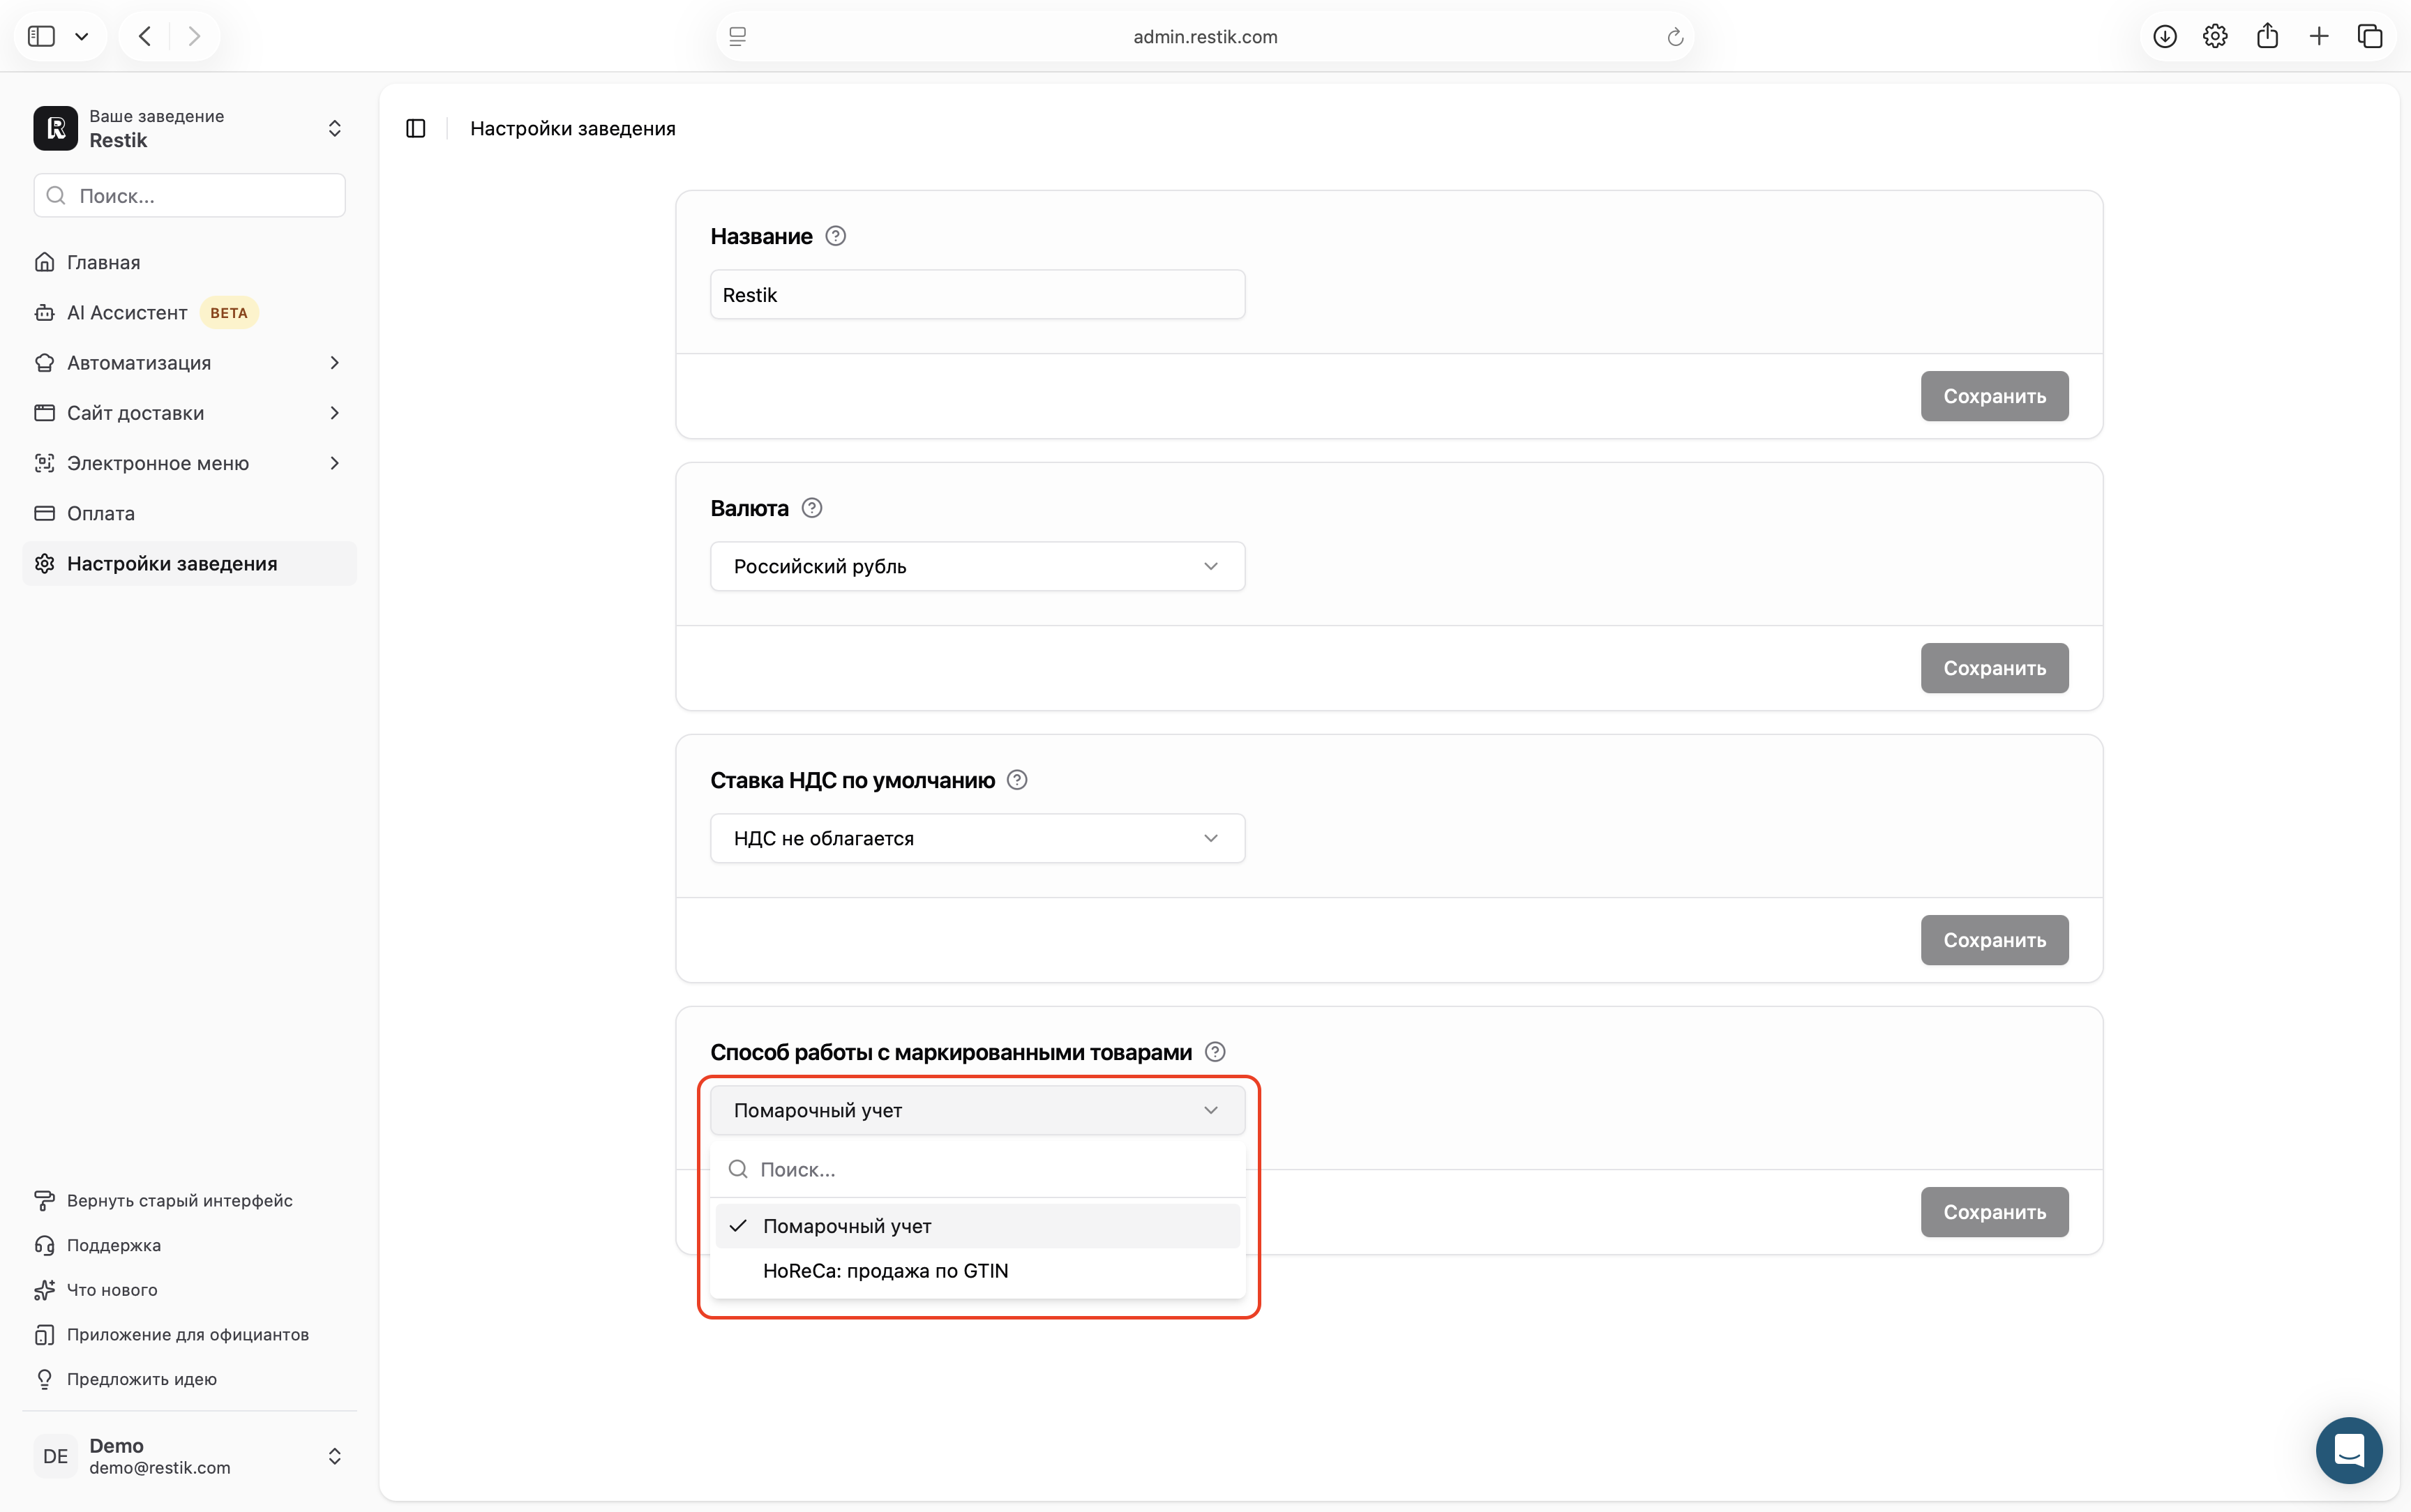Open the Российский рубль currency dropdown
The image size is (2411, 1512).
[x=978, y=566]
